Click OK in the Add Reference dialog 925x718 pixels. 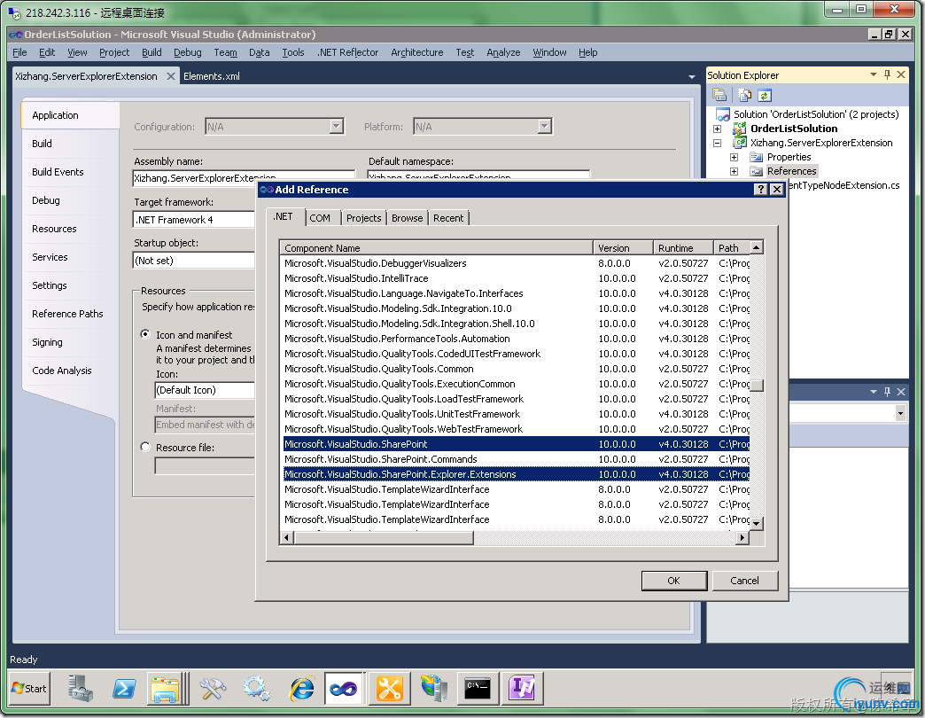point(673,581)
